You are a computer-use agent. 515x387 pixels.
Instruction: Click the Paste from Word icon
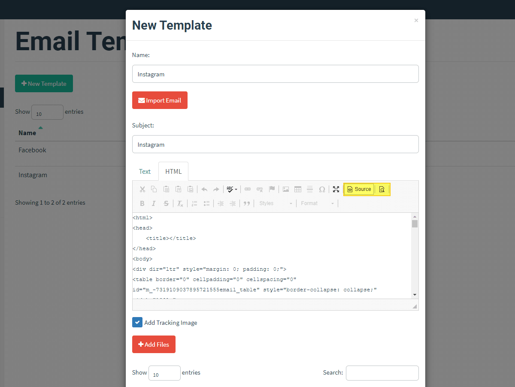point(191,189)
